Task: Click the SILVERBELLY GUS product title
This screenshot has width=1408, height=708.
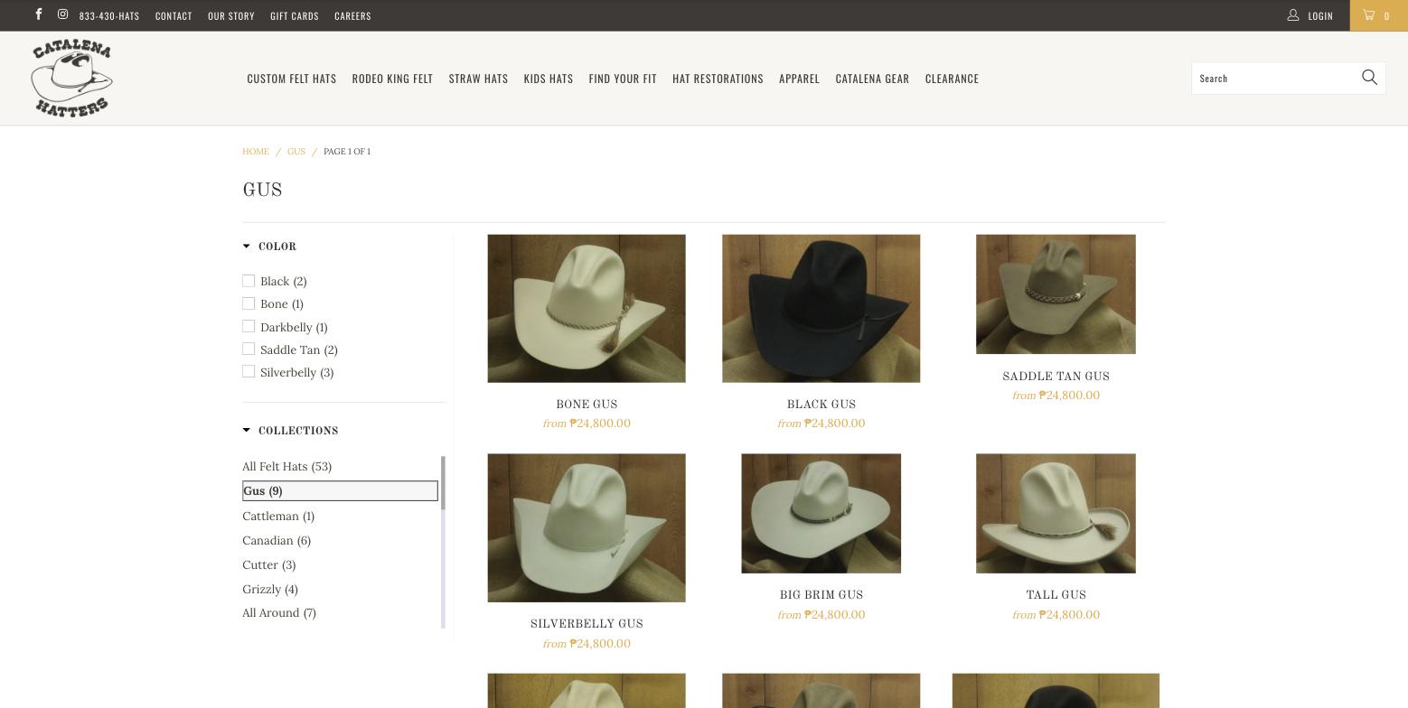Action: click(587, 623)
